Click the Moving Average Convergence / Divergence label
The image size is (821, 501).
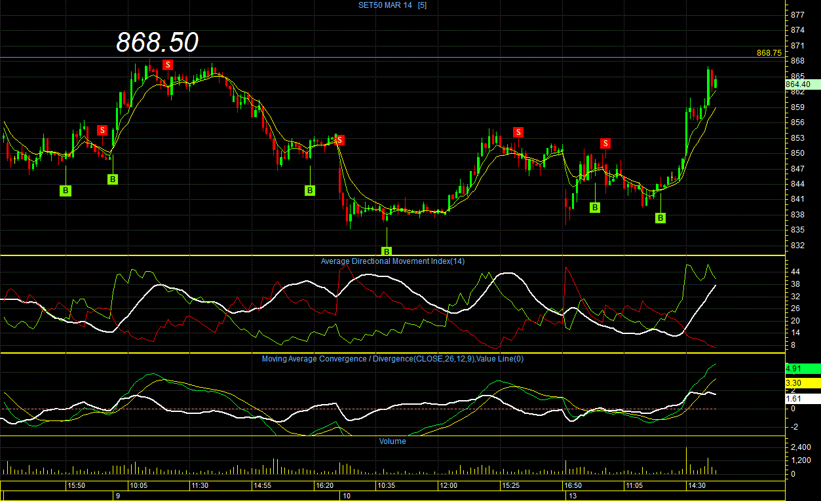[392, 359]
